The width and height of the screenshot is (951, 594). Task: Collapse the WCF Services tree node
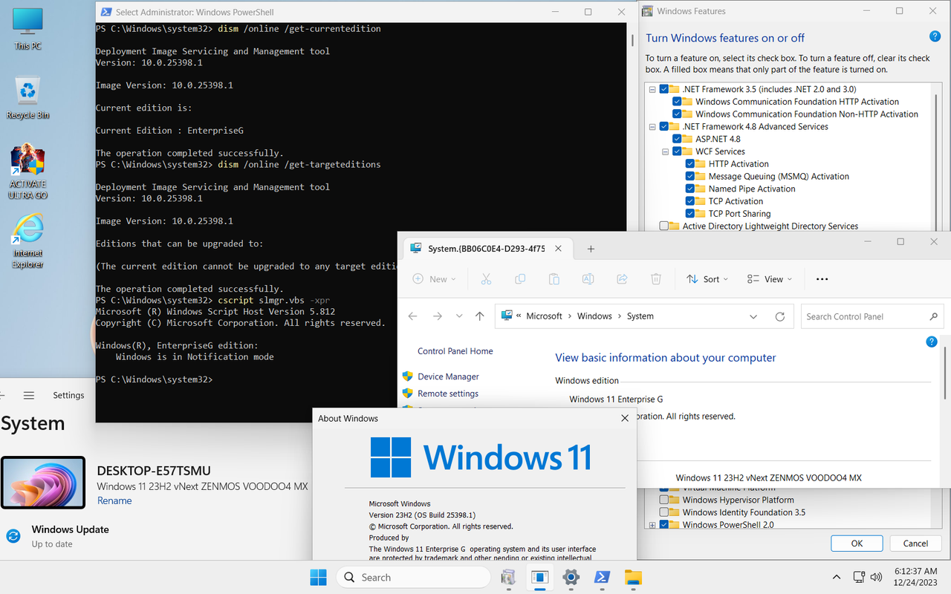666,151
